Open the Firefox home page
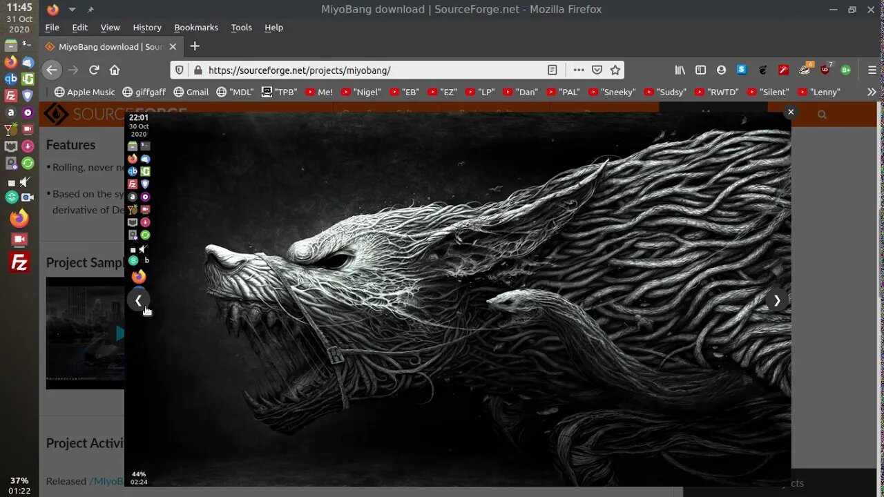Image resolution: width=884 pixels, height=497 pixels. tap(115, 70)
